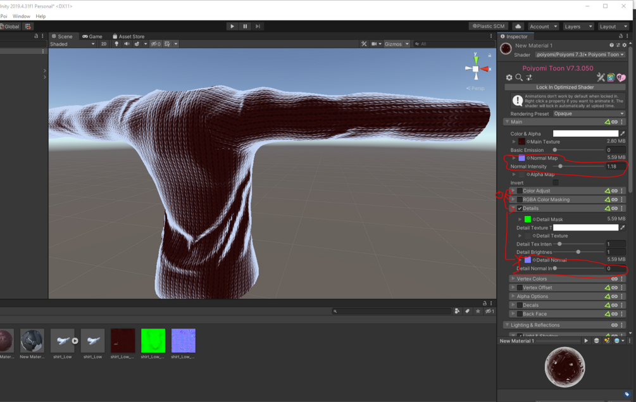Click the Play mode button
The height and width of the screenshot is (402, 636).
232,27
